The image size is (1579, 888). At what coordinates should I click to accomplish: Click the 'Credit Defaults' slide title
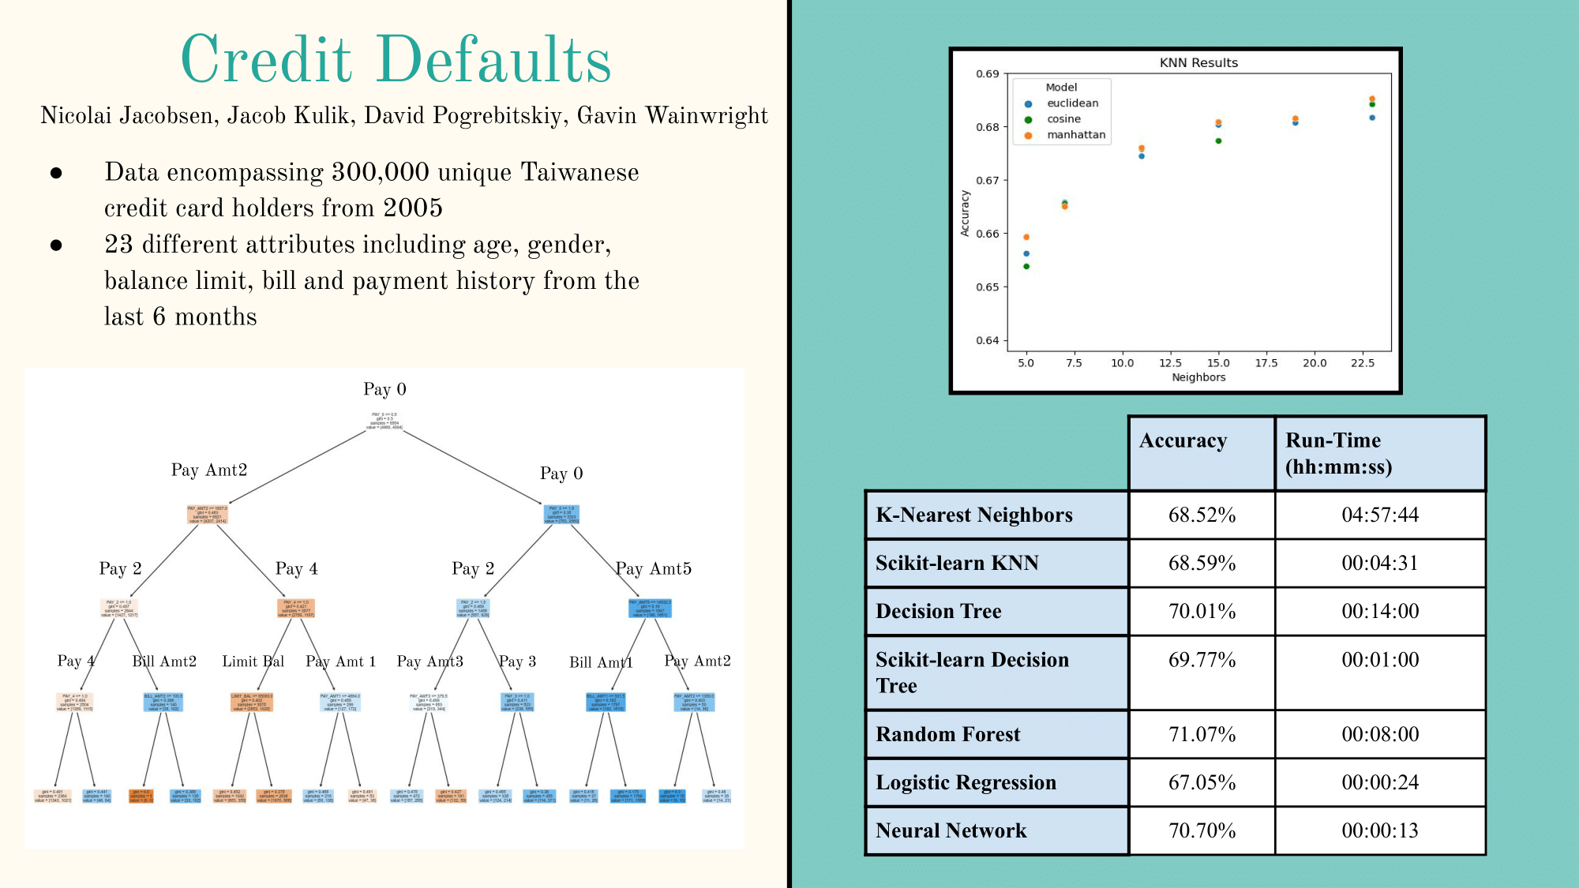(x=396, y=59)
